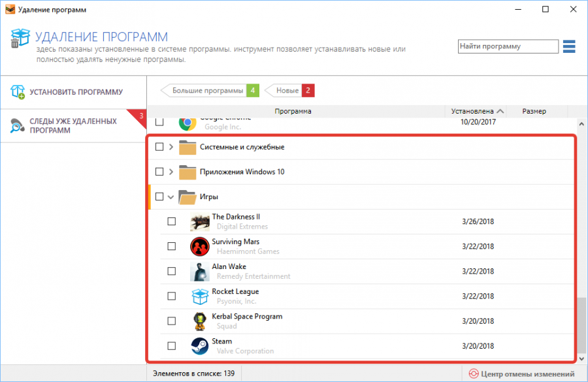Tick the Google Chrome checkbox
Screen dimensions: 588x382
pyautogui.click(x=159, y=122)
